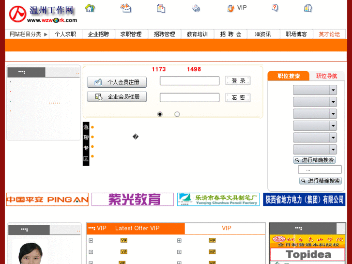This screenshot has height=264, width=352.
Task: Go to 求职管理 in navigation bar
Action: pyautogui.click(x=131, y=34)
